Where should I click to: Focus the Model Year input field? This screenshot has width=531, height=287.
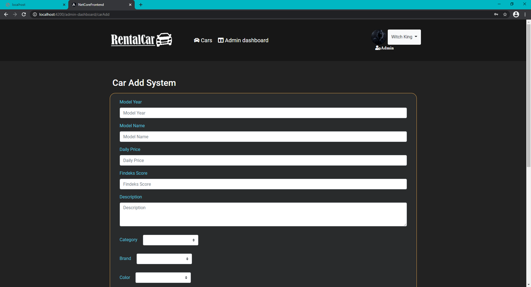[x=263, y=113]
